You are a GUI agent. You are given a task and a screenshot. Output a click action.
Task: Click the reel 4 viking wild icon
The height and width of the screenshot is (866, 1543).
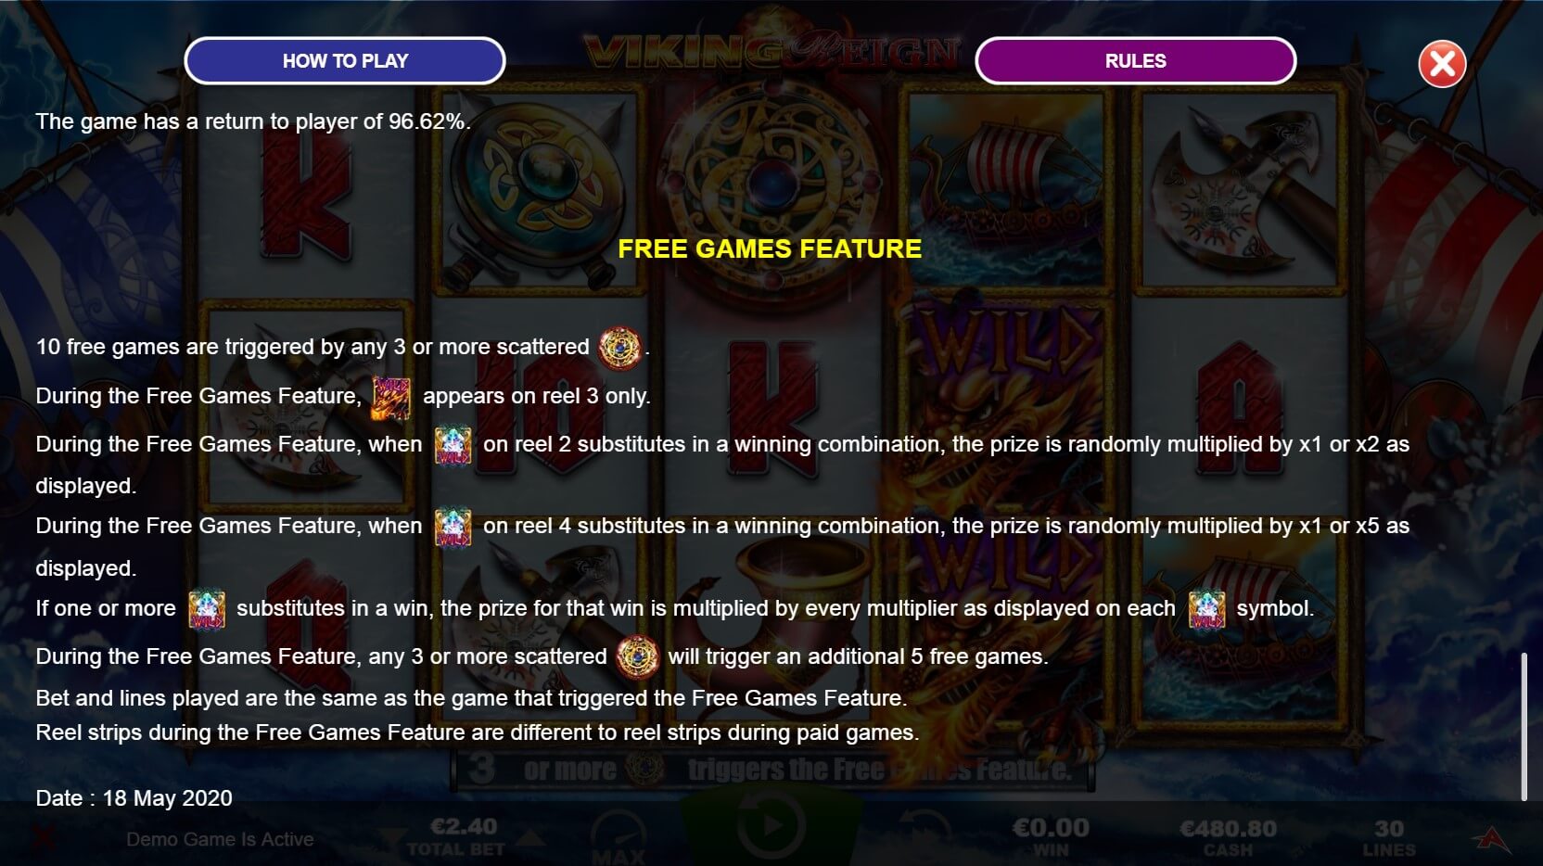(453, 527)
